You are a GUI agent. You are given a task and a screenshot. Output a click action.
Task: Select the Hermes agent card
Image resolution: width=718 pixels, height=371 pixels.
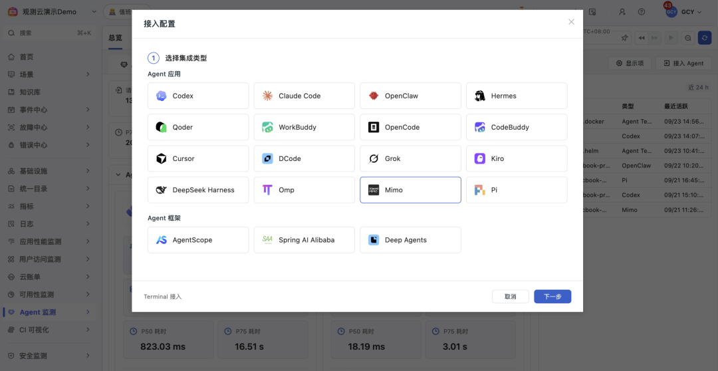(x=517, y=96)
